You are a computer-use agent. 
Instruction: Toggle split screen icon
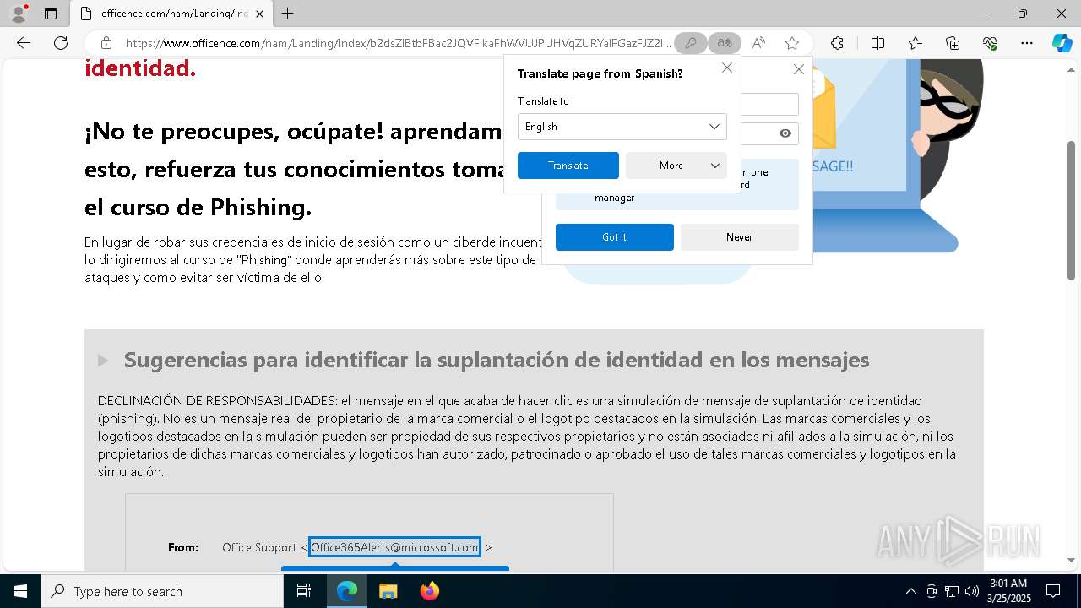point(877,43)
